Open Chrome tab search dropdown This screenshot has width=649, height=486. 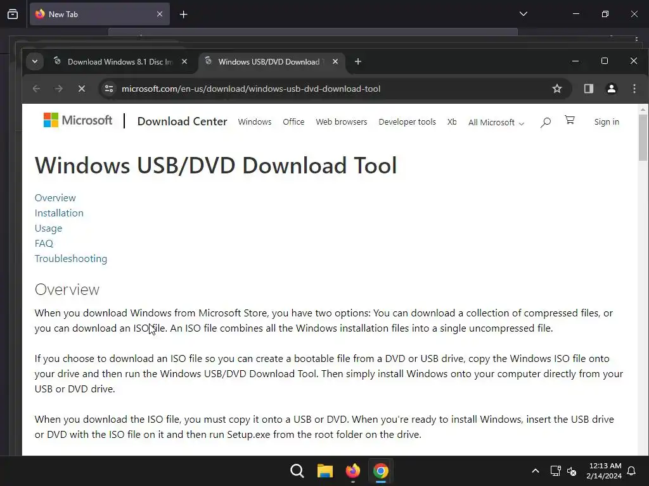pos(35,61)
